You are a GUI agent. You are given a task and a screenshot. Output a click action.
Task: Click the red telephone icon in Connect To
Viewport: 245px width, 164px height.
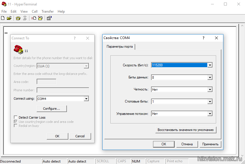point(18,49)
